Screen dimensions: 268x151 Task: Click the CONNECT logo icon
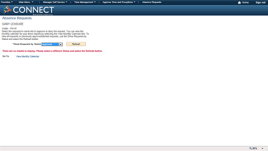(6, 10)
